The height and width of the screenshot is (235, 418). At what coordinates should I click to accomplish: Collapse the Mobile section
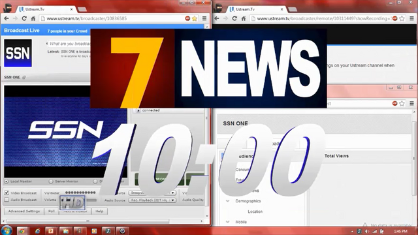(228, 222)
